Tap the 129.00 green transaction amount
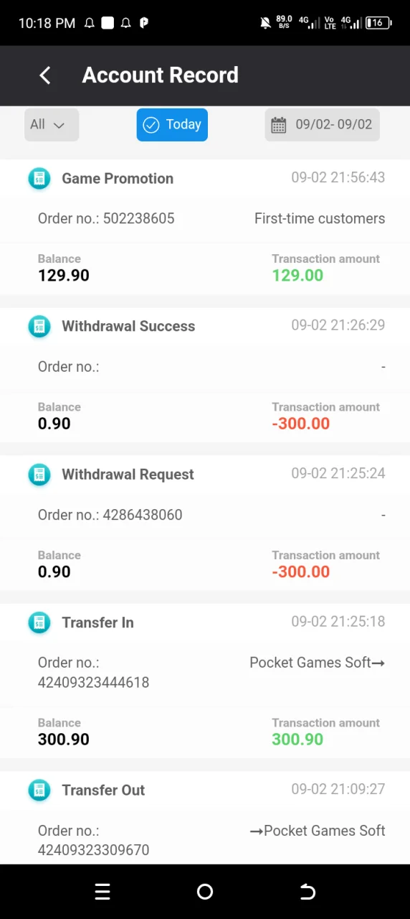This screenshot has width=410, height=919. [x=297, y=276]
